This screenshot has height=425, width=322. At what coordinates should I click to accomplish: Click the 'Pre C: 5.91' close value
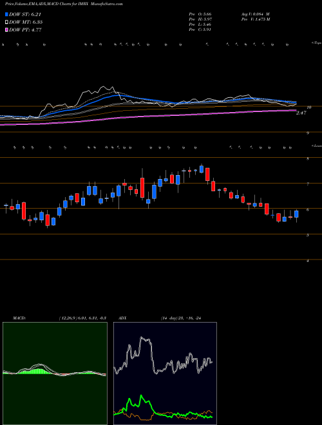[x=200, y=30]
